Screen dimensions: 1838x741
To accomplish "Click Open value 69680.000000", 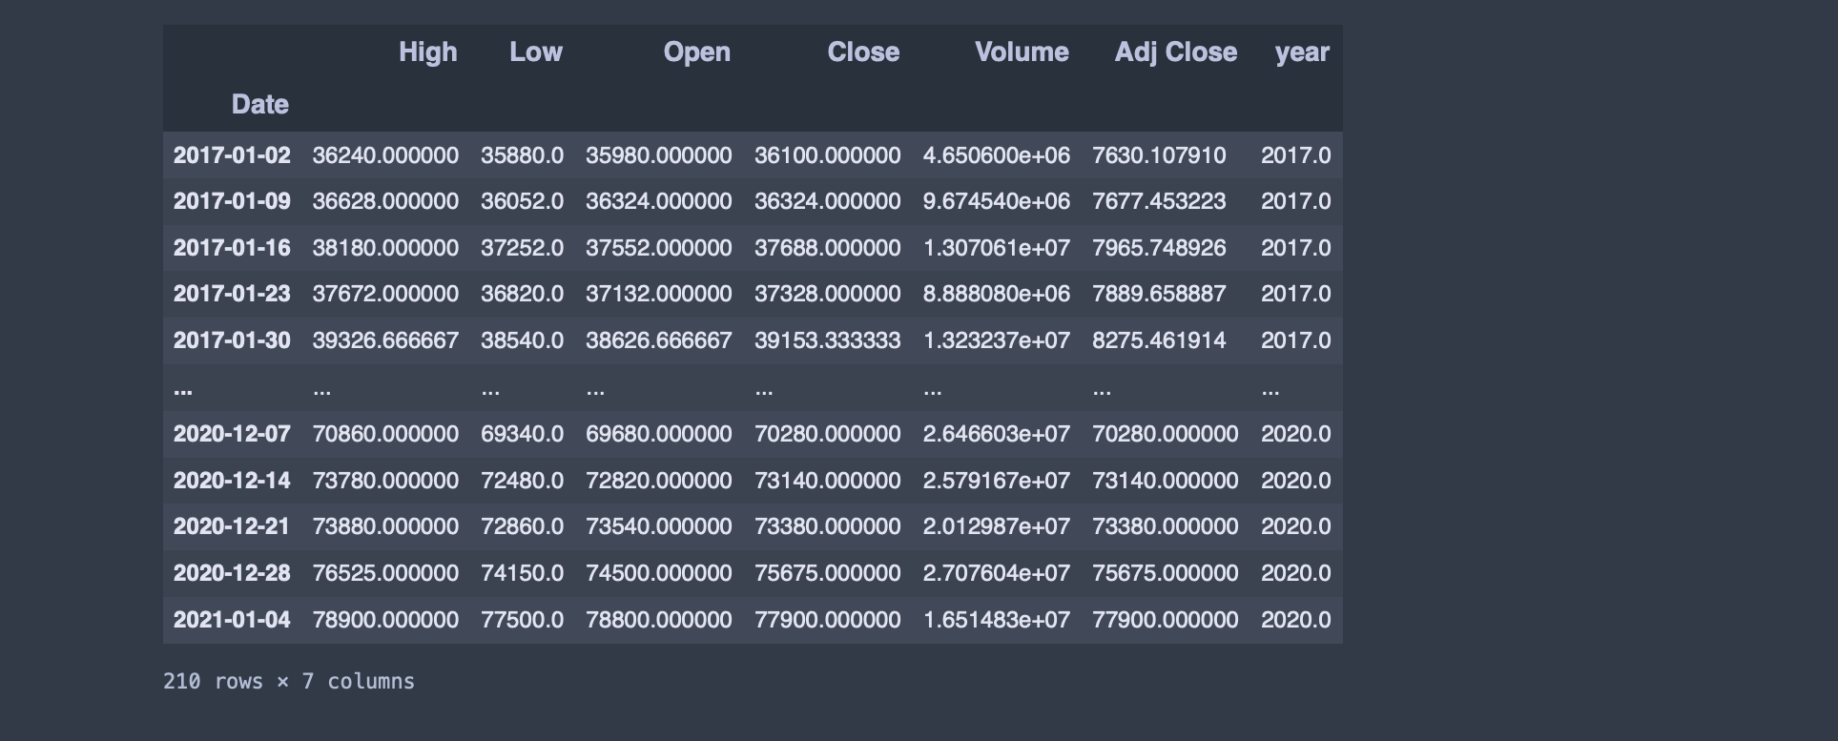I will [x=659, y=434].
